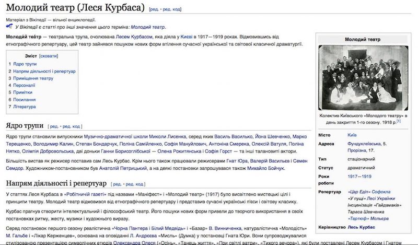Click 'ред. код' beside 'Ядро трупи' heading
The width and height of the screenshot is (418, 245).
(71, 126)
